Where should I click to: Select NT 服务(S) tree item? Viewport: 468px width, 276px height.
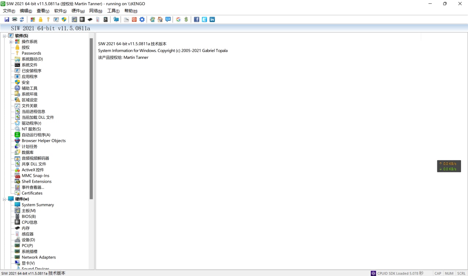[31, 129]
